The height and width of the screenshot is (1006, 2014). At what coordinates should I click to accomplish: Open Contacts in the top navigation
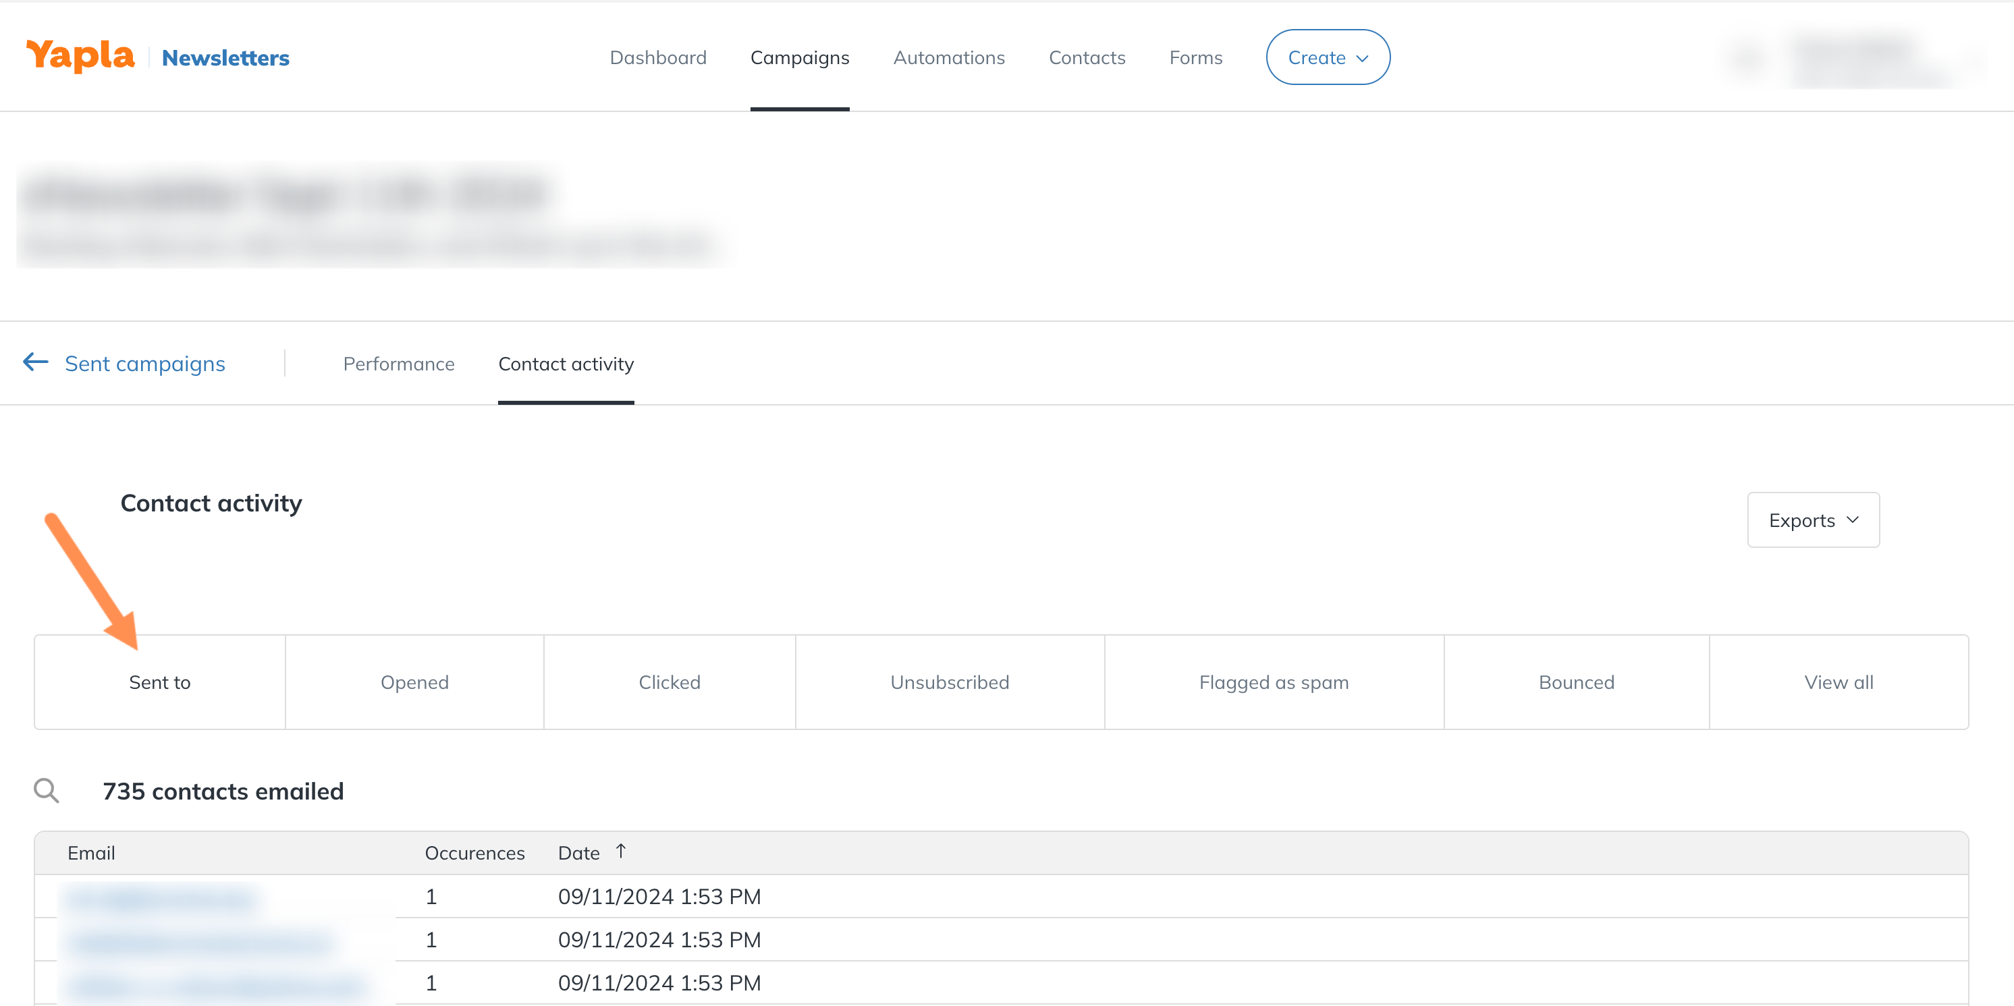(1086, 57)
